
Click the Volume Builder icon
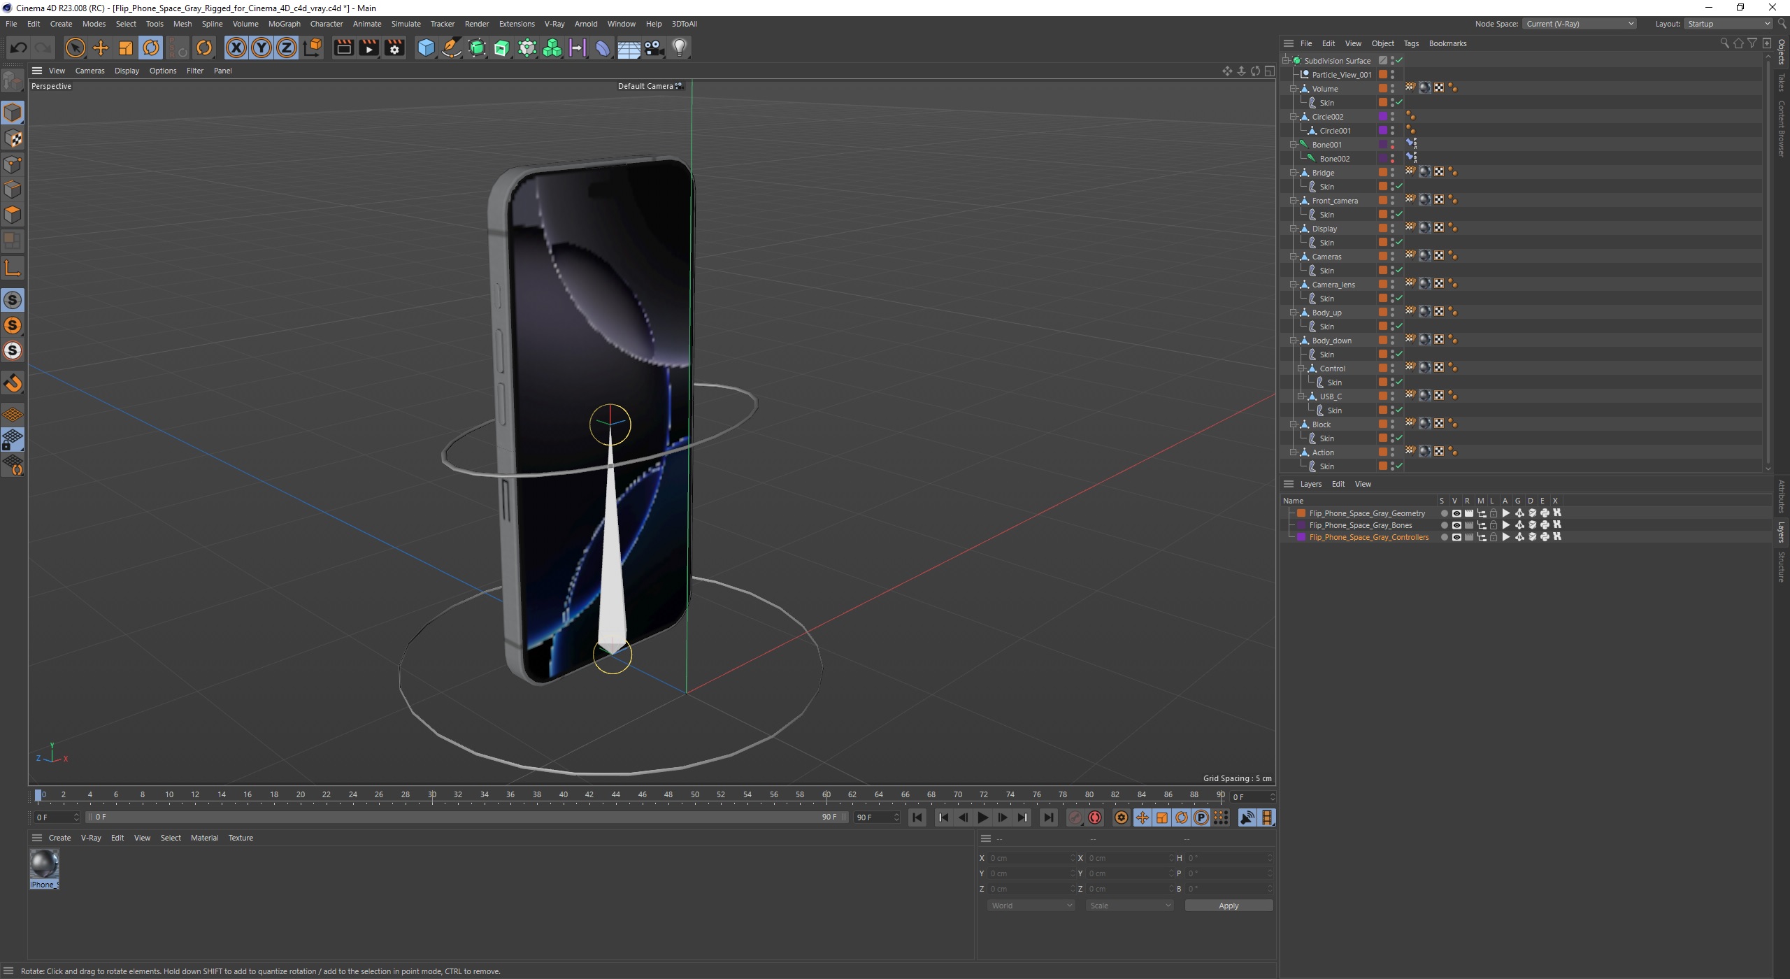pyautogui.click(x=552, y=48)
